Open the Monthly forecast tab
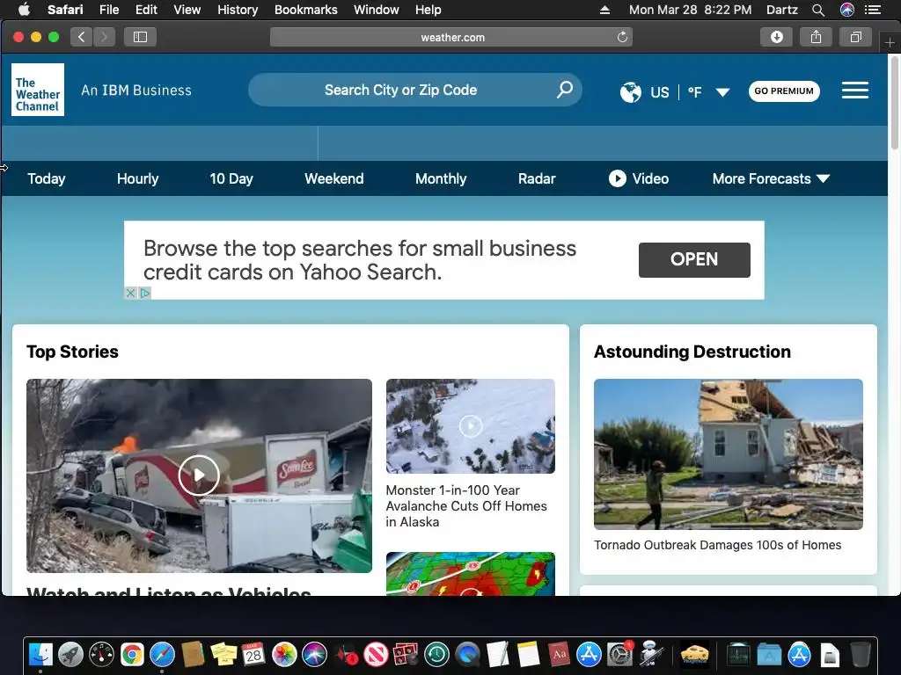The width and height of the screenshot is (901, 675). click(x=441, y=178)
